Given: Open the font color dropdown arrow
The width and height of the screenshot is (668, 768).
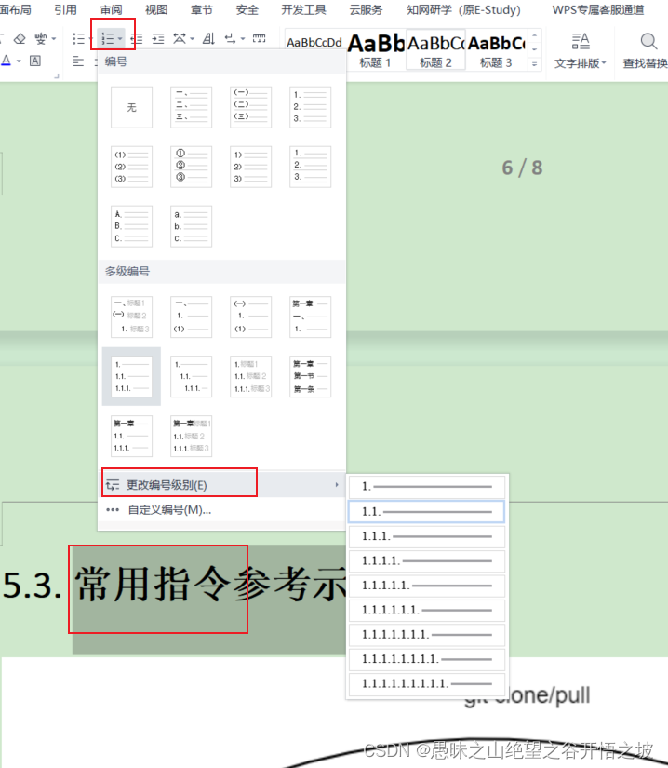Looking at the screenshot, I should pos(19,61).
